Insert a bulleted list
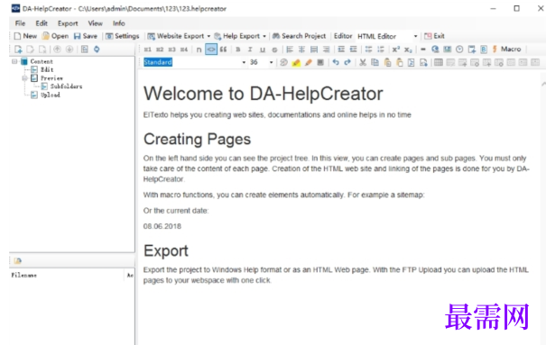 coord(368,50)
